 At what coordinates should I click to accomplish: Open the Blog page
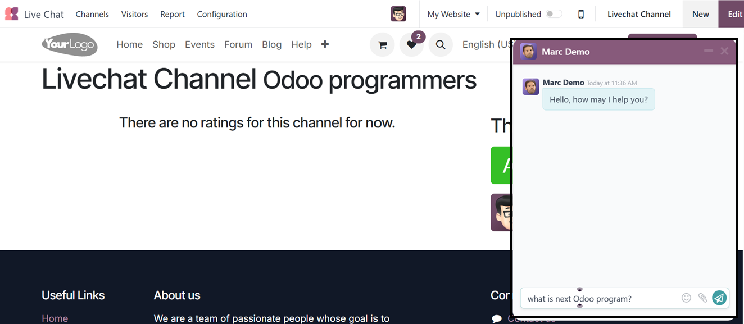272,44
